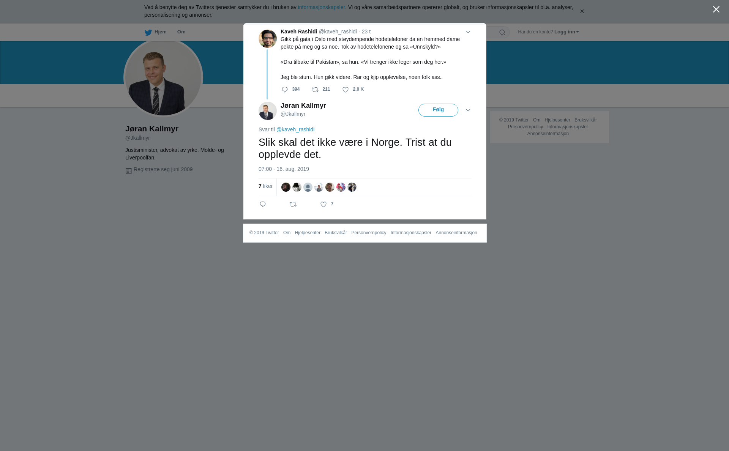Close the tweet overlay with X
The height and width of the screenshot is (451, 729).
coord(716,9)
